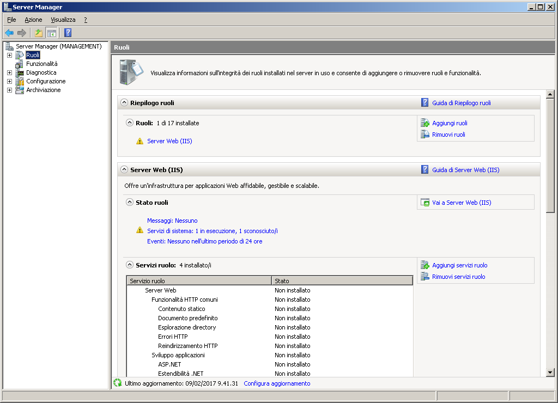
Task: Select the Documento predefinito row
Action: 270,318
